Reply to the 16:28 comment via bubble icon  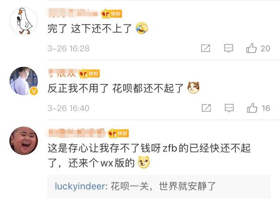click(x=228, y=48)
